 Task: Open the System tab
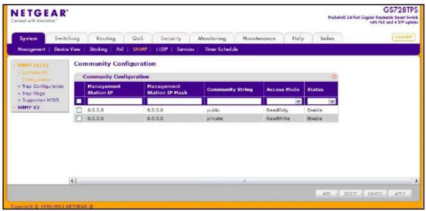[28, 39]
